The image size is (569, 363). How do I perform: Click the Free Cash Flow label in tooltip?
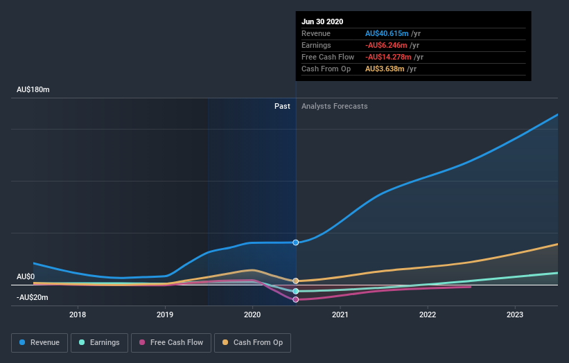(328, 57)
